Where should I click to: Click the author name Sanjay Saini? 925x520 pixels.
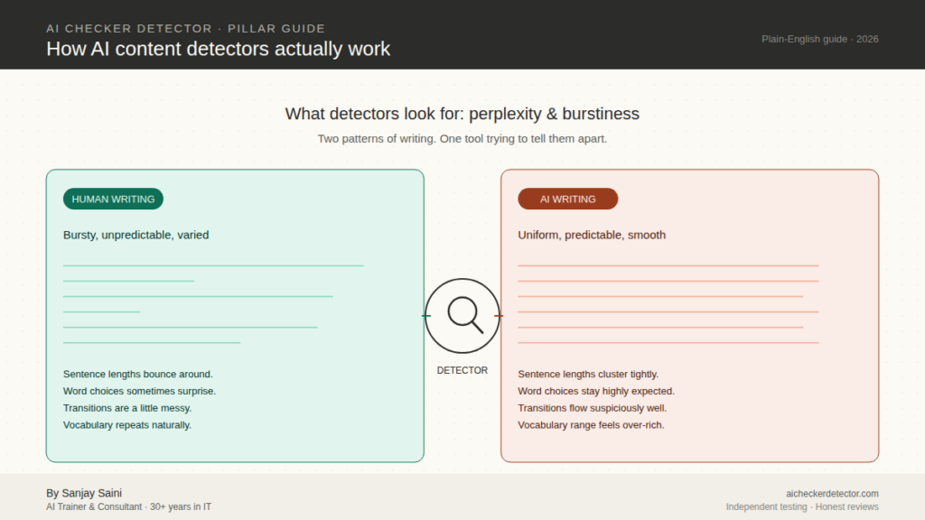point(84,493)
